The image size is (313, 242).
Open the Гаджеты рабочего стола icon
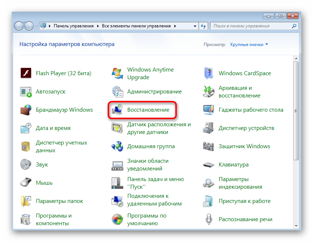pos(208,110)
